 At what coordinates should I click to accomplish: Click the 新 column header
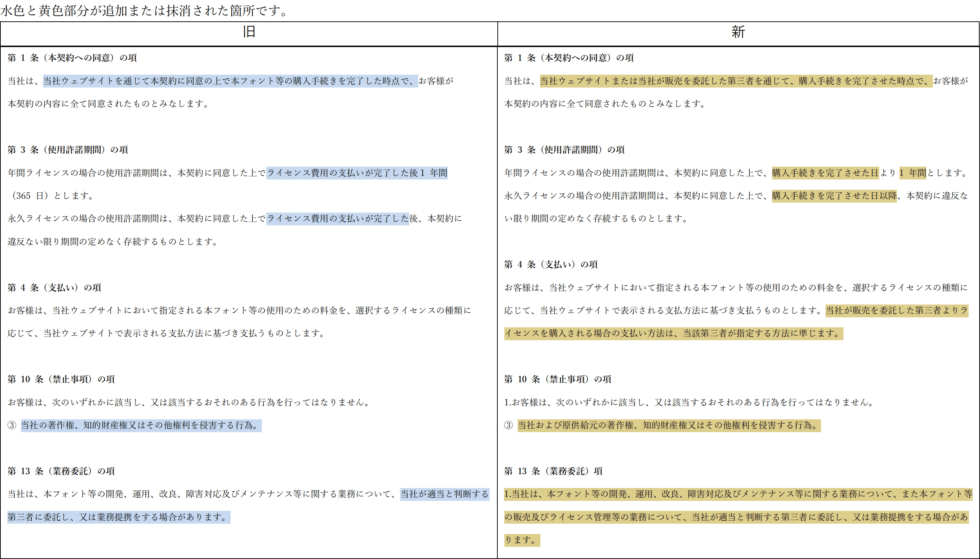[x=738, y=32]
